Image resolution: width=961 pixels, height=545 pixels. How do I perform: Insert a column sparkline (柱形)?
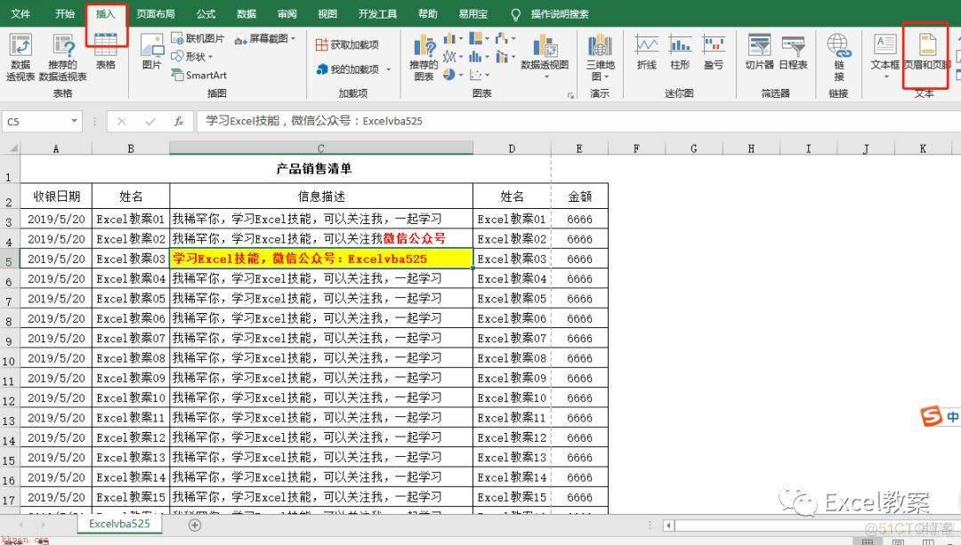pyautogui.click(x=681, y=52)
